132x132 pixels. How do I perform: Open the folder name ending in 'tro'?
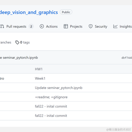pyautogui.click(x=2, y=78)
